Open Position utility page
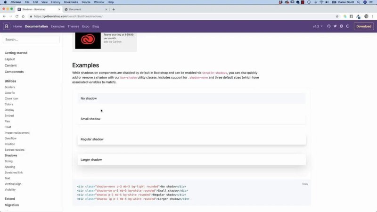Viewport: 377px width, 212px height. 10,144
